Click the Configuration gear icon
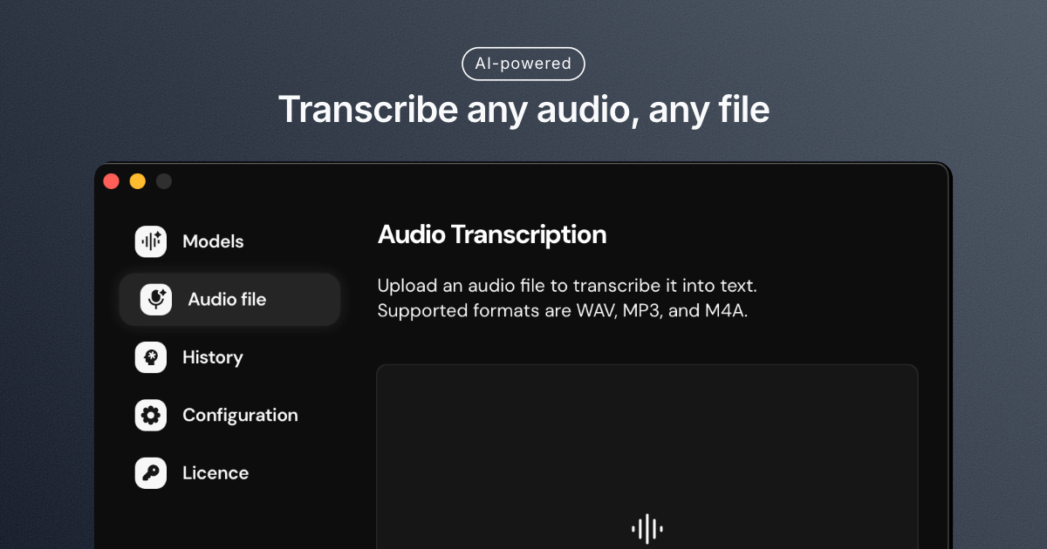This screenshot has width=1047, height=549. coord(151,415)
